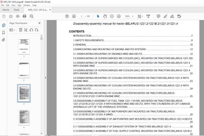Open the Help menu
The height and width of the screenshot is (136, 204).
[x=35, y=5]
